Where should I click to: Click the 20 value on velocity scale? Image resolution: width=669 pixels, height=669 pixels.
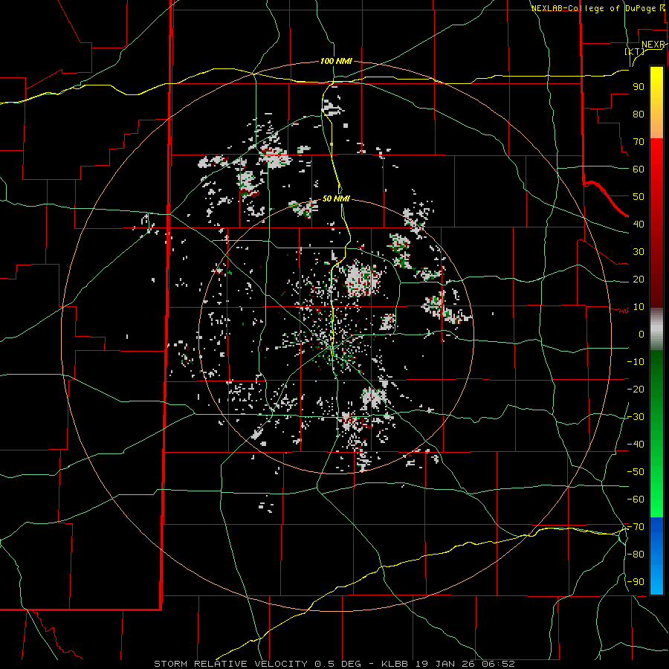click(x=639, y=279)
